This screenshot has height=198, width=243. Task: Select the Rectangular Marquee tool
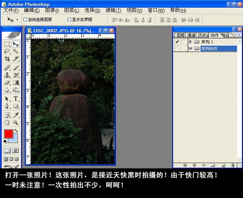point(7,44)
